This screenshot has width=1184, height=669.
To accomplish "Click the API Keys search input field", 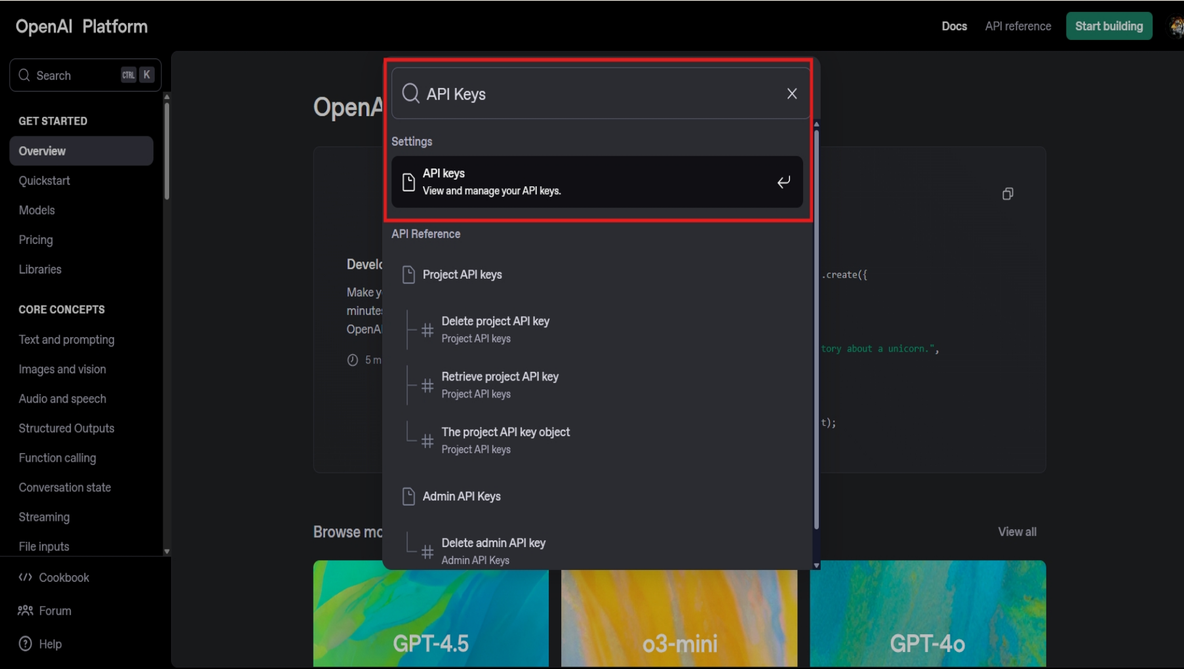I will tap(601, 94).
